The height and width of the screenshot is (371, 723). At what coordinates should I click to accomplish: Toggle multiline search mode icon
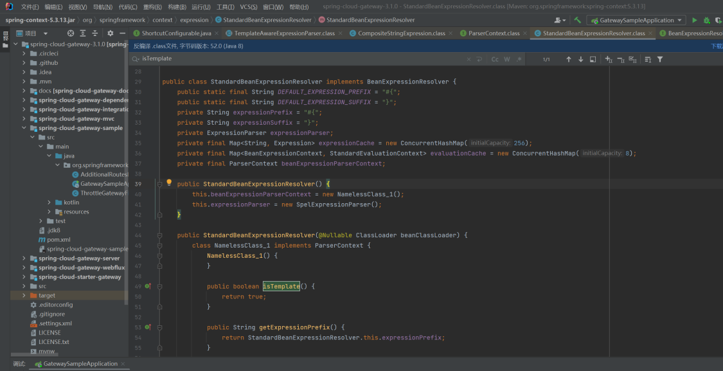click(648, 59)
